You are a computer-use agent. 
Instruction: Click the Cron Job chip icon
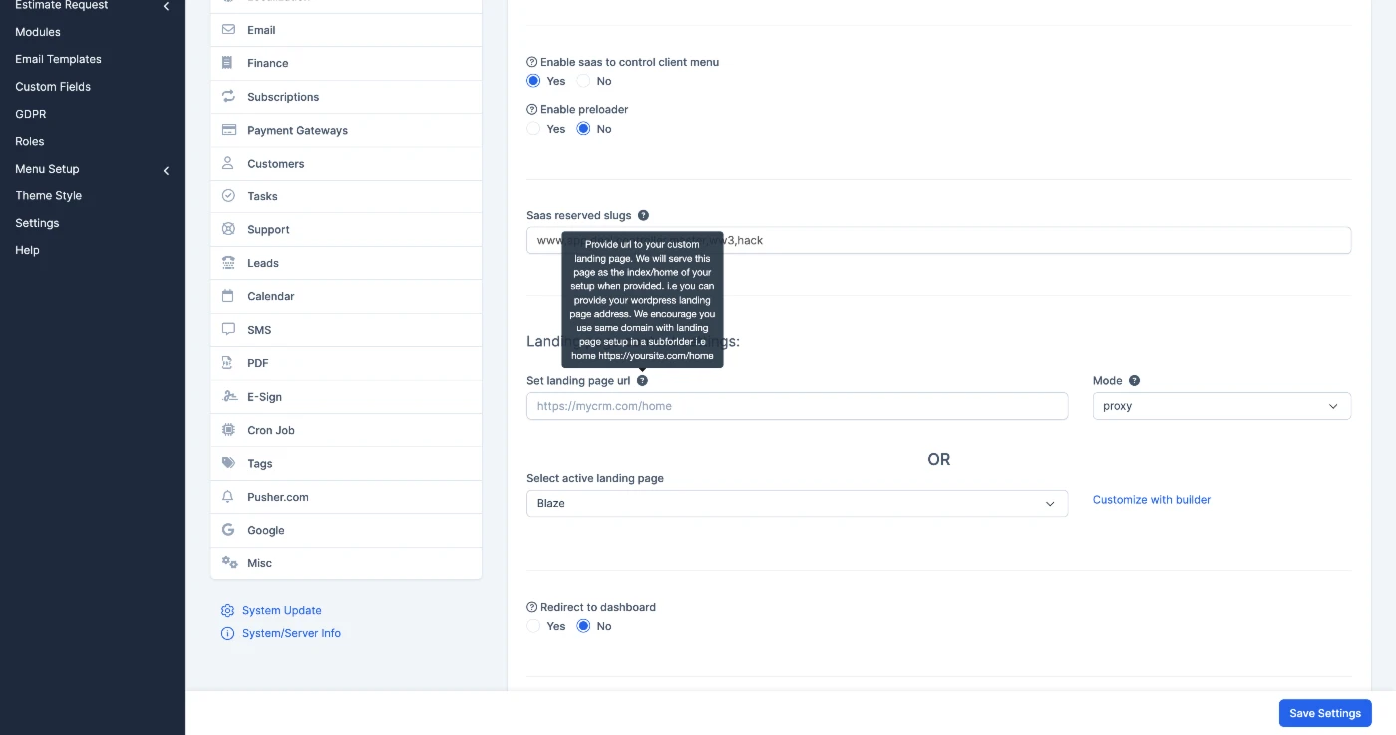(228, 430)
